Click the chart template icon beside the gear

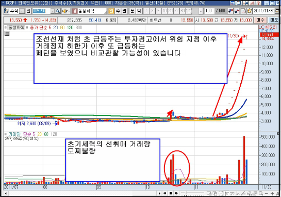[243, 11]
